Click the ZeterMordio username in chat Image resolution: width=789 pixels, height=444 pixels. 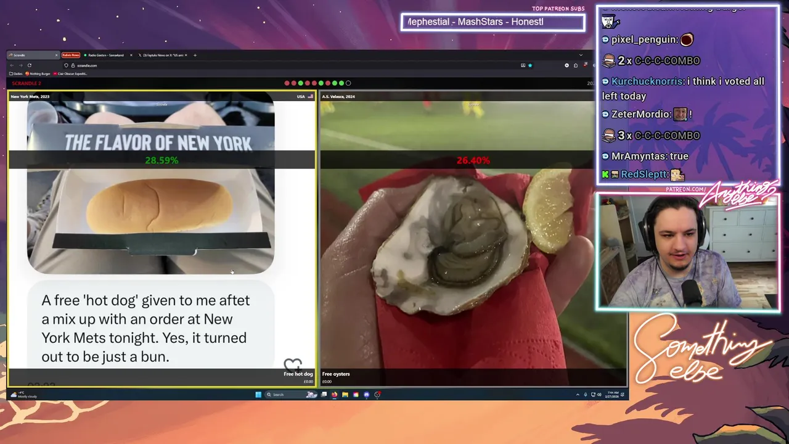click(640, 114)
